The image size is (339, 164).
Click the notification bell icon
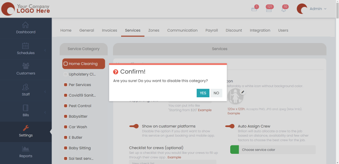coord(283,9)
